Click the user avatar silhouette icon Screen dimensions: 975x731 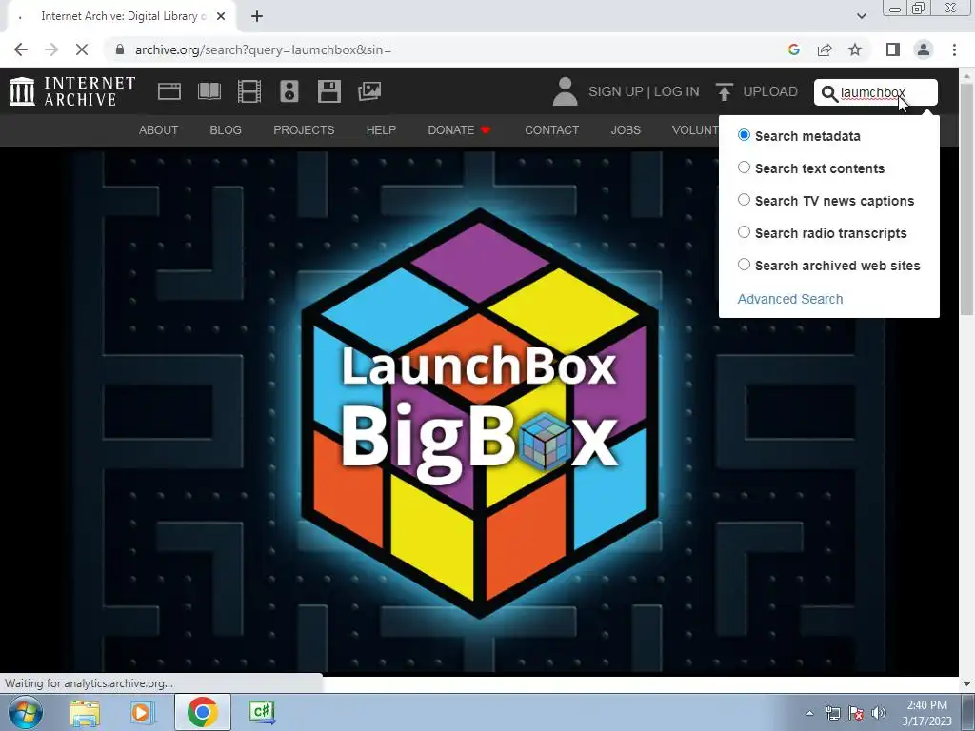pyautogui.click(x=565, y=91)
